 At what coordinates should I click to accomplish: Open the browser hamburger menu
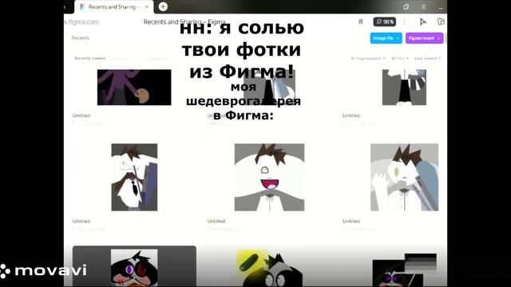pos(423,6)
